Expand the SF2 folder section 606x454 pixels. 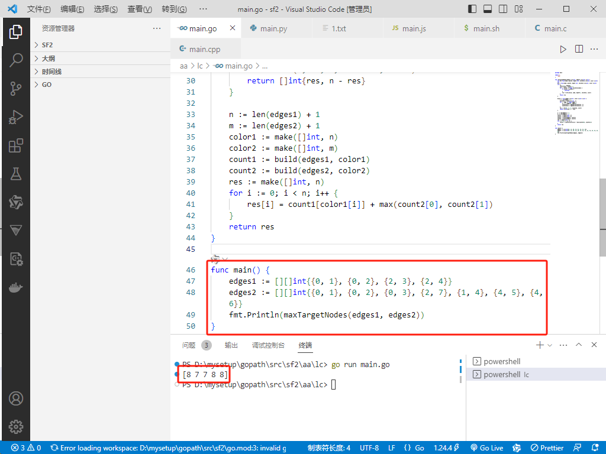100,45
